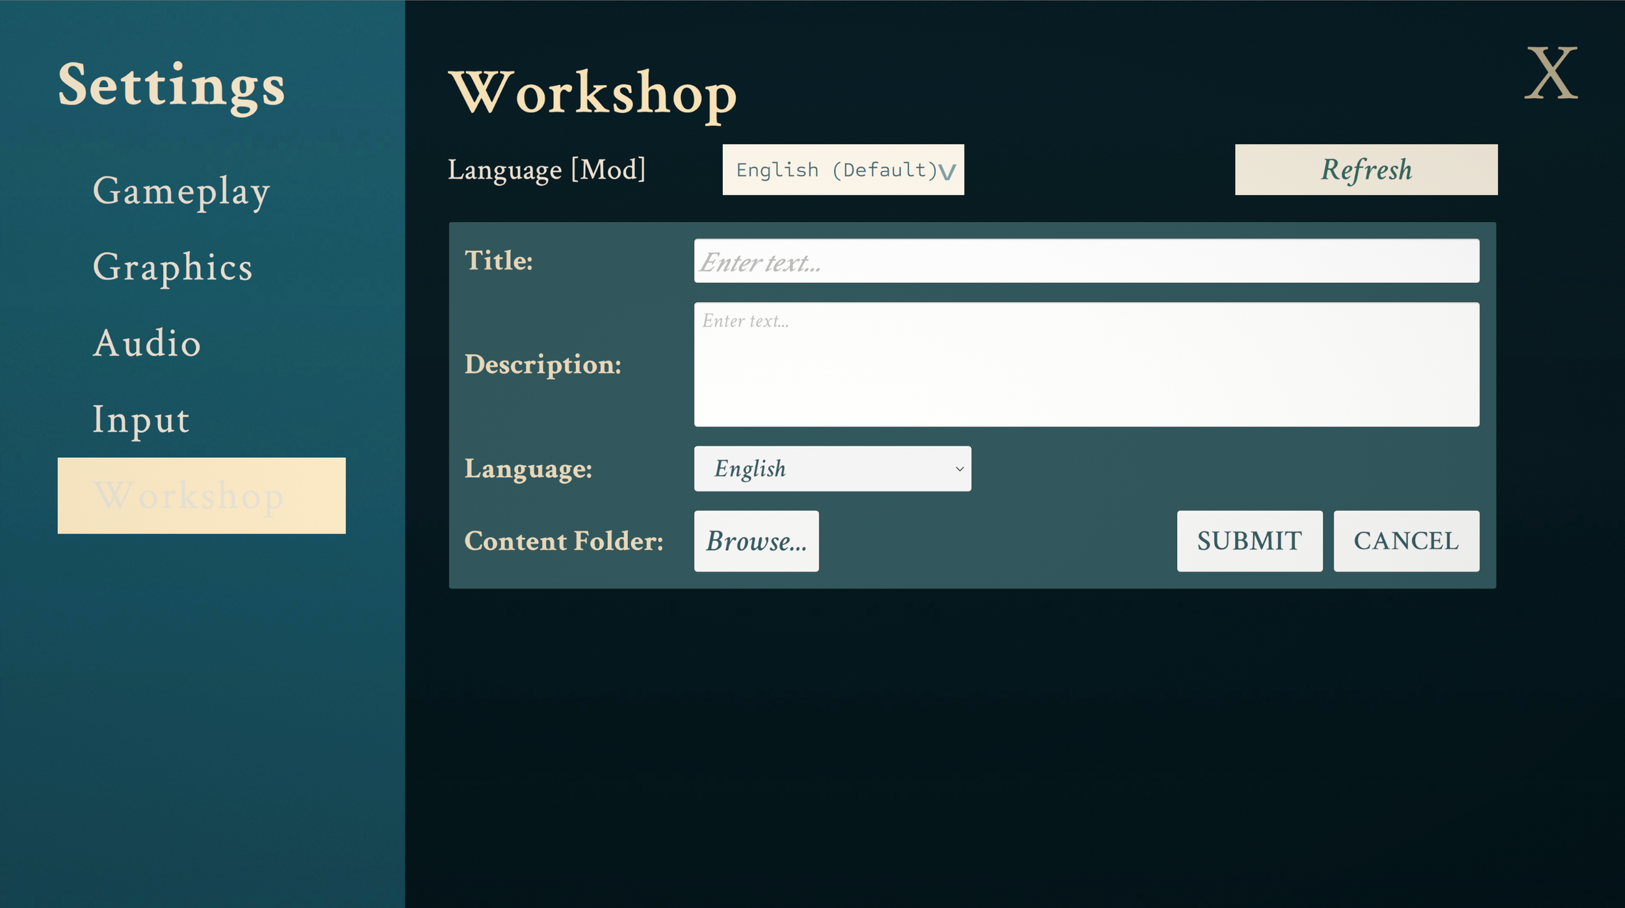Click the Settings heading in sidebar
This screenshot has height=908, width=1625.
(x=172, y=85)
